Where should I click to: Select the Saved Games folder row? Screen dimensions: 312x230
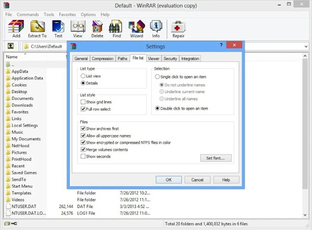[x=24, y=172]
